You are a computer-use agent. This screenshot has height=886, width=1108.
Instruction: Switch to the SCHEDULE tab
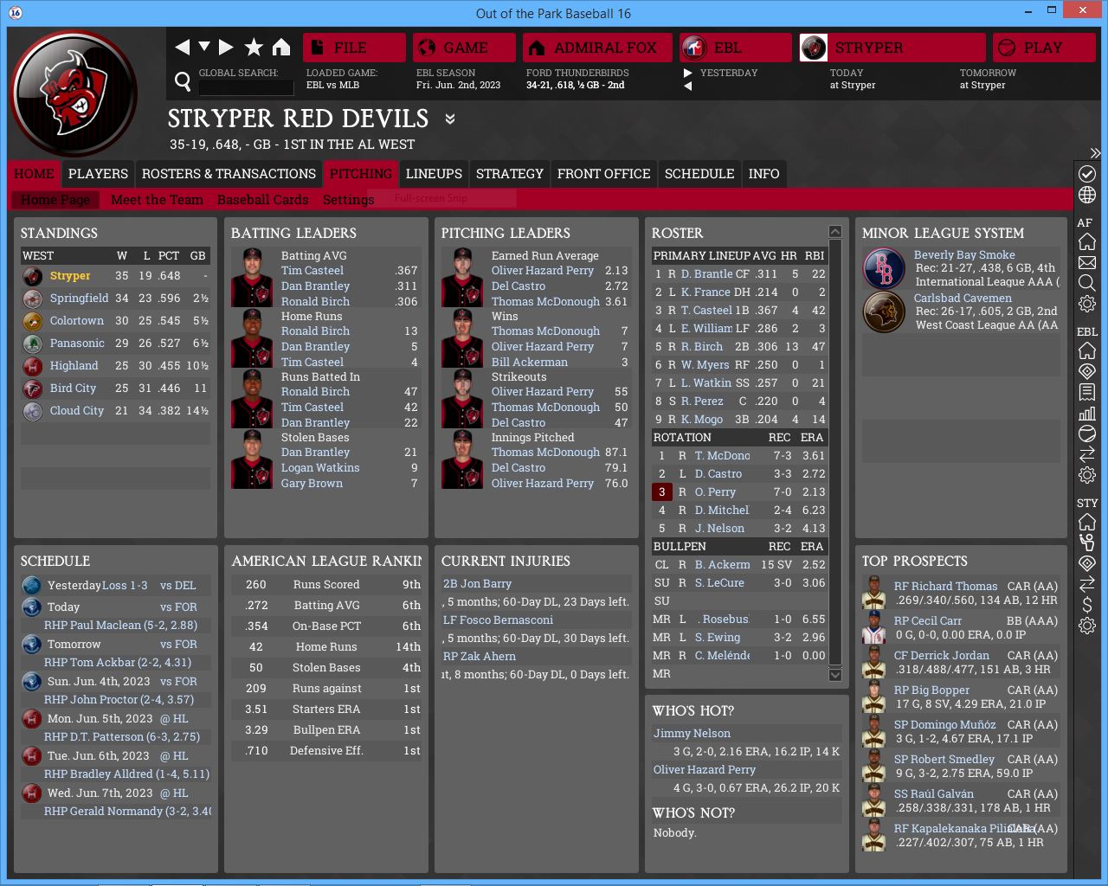click(699, 174)
